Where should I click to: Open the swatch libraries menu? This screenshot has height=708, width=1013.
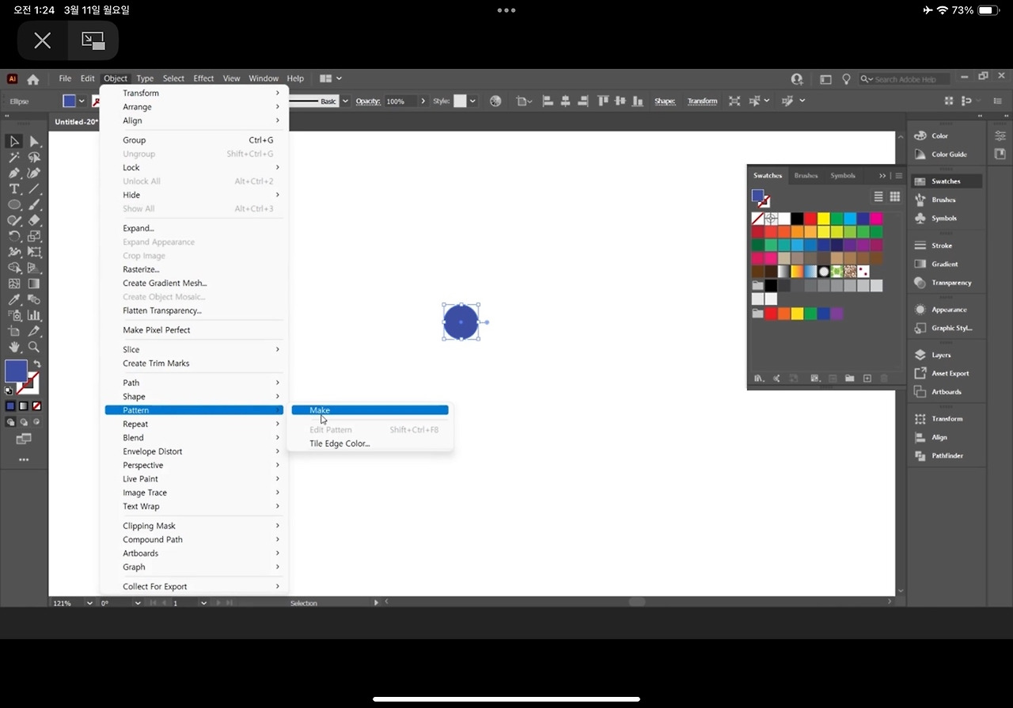pos(759,379)
